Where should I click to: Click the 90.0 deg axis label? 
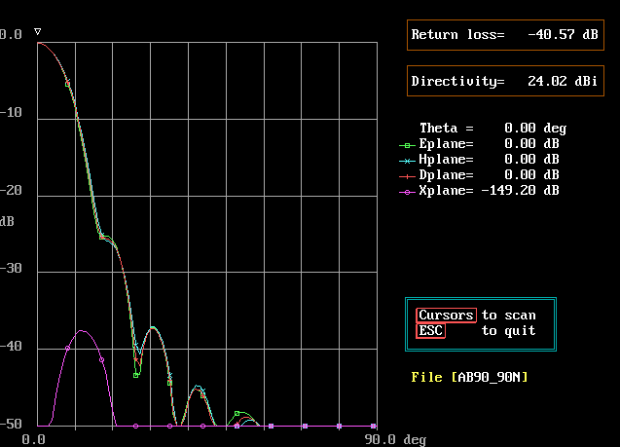pos(399,439)
